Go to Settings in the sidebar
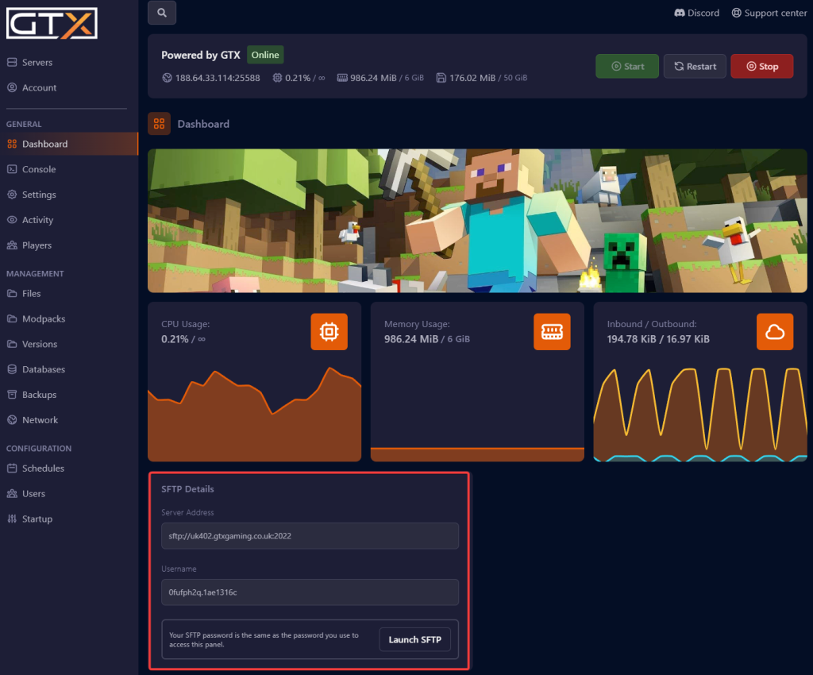 pyautogui.click(x=69, y=195)
